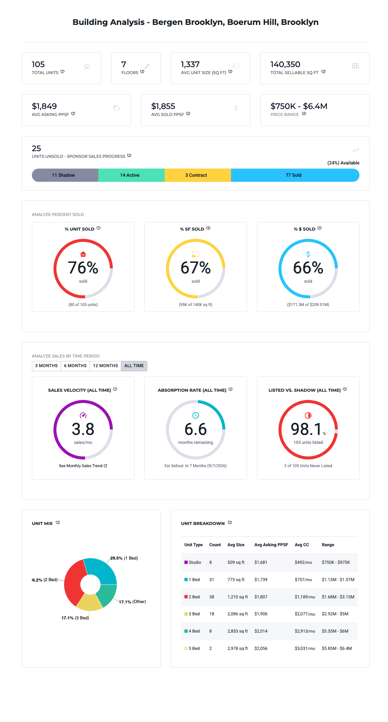Click trend chart icon in Sponsor Sales Progress
This screenshot has height=722, width=388.
355,150
